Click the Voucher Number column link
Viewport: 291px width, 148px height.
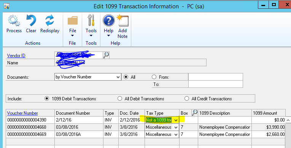coord(22,113)
